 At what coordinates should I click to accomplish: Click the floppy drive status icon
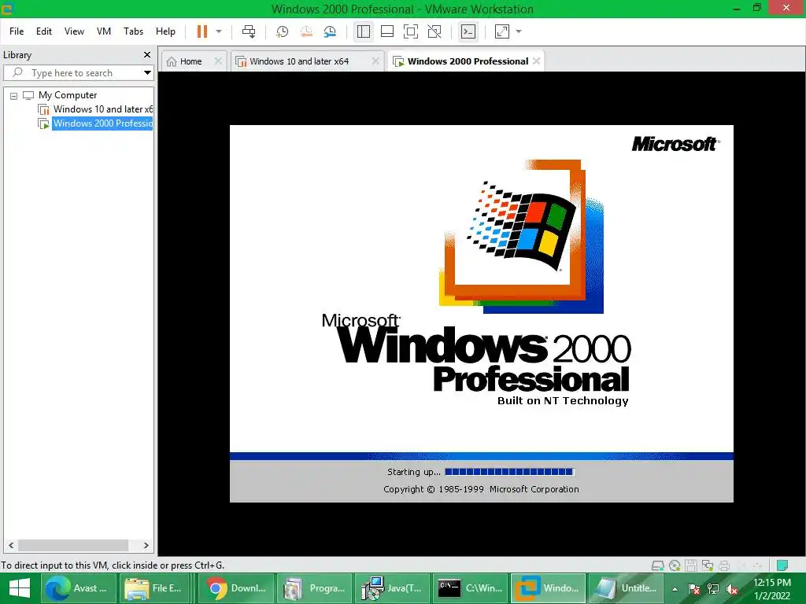click(691, 565)
